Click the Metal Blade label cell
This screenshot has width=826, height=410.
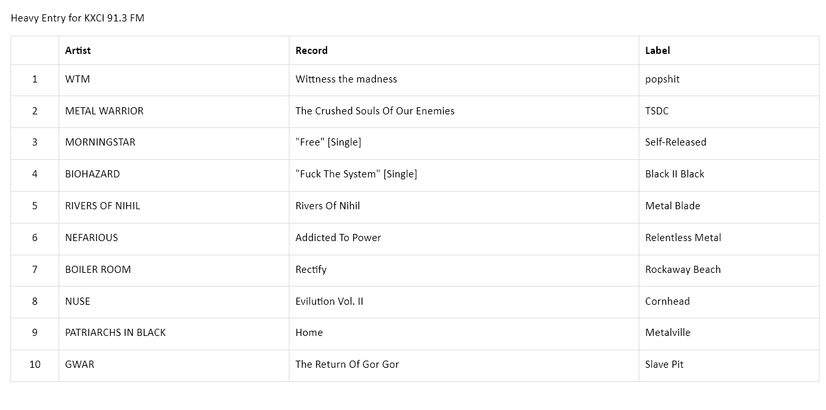pyautogui.click(x=728, y=206)
